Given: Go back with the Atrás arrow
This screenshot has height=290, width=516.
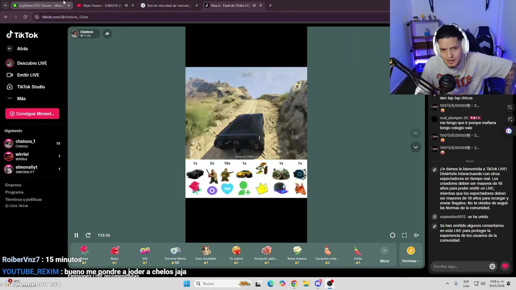Looking at the screenshot, I should coord(10,49).
